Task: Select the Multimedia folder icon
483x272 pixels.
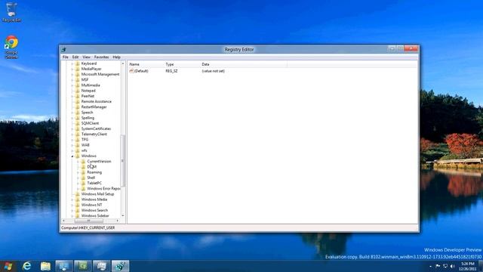Action: (x=78, y=85)
